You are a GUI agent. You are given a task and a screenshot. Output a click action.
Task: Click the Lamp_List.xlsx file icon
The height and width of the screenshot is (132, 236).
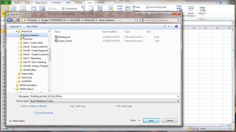pyautogui.click(x=56, y=41)
